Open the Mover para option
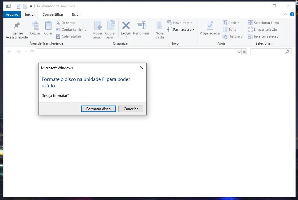 (97, 30)
